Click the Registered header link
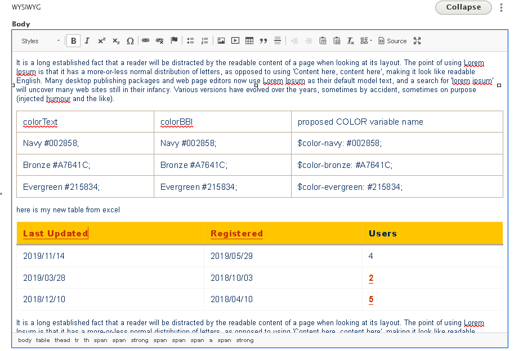 point(236,234)
